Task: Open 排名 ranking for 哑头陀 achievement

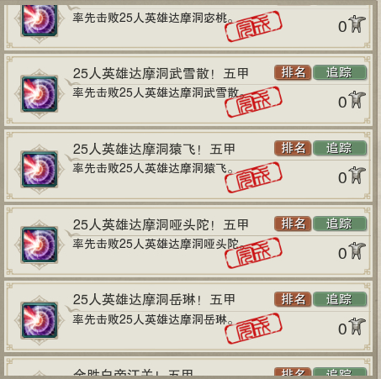Action: 293,224
